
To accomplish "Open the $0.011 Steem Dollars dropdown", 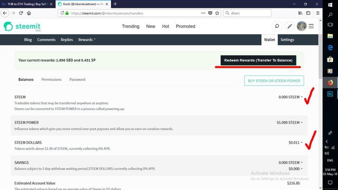I will coord(296,142).
